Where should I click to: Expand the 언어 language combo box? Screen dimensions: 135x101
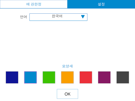point(58,17)
